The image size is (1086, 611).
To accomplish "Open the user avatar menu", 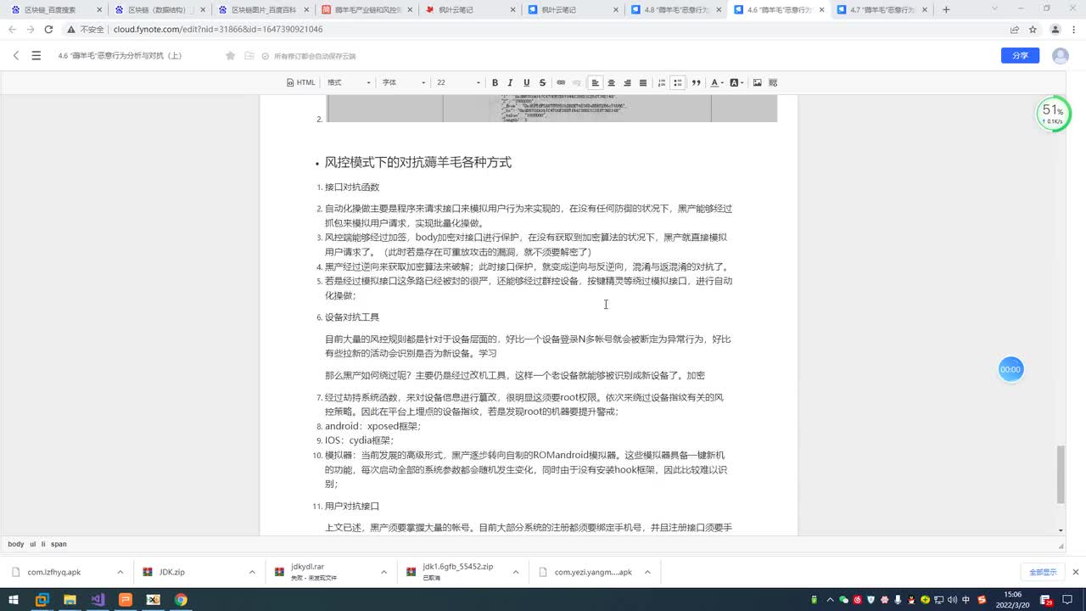I will click(1061, 55).
